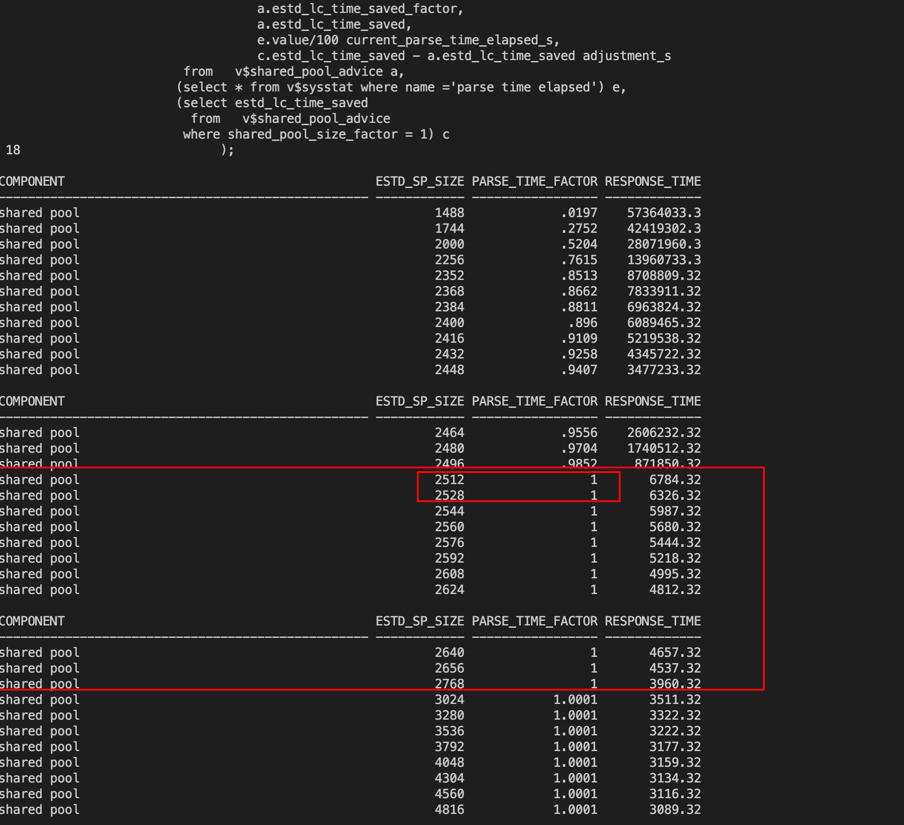The height and width of the screenshot is (825, 904).
Task: Click ESTD_SP_SIZE value 4048
Action: (x=449, y=762)
